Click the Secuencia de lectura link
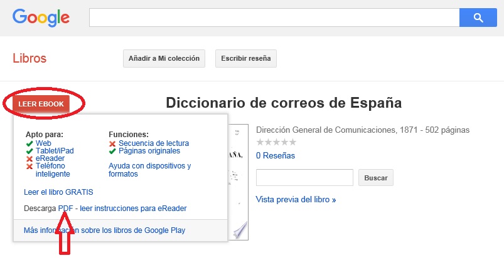The width and height of the screenshot is (504, 258). [x=153, y=143]
